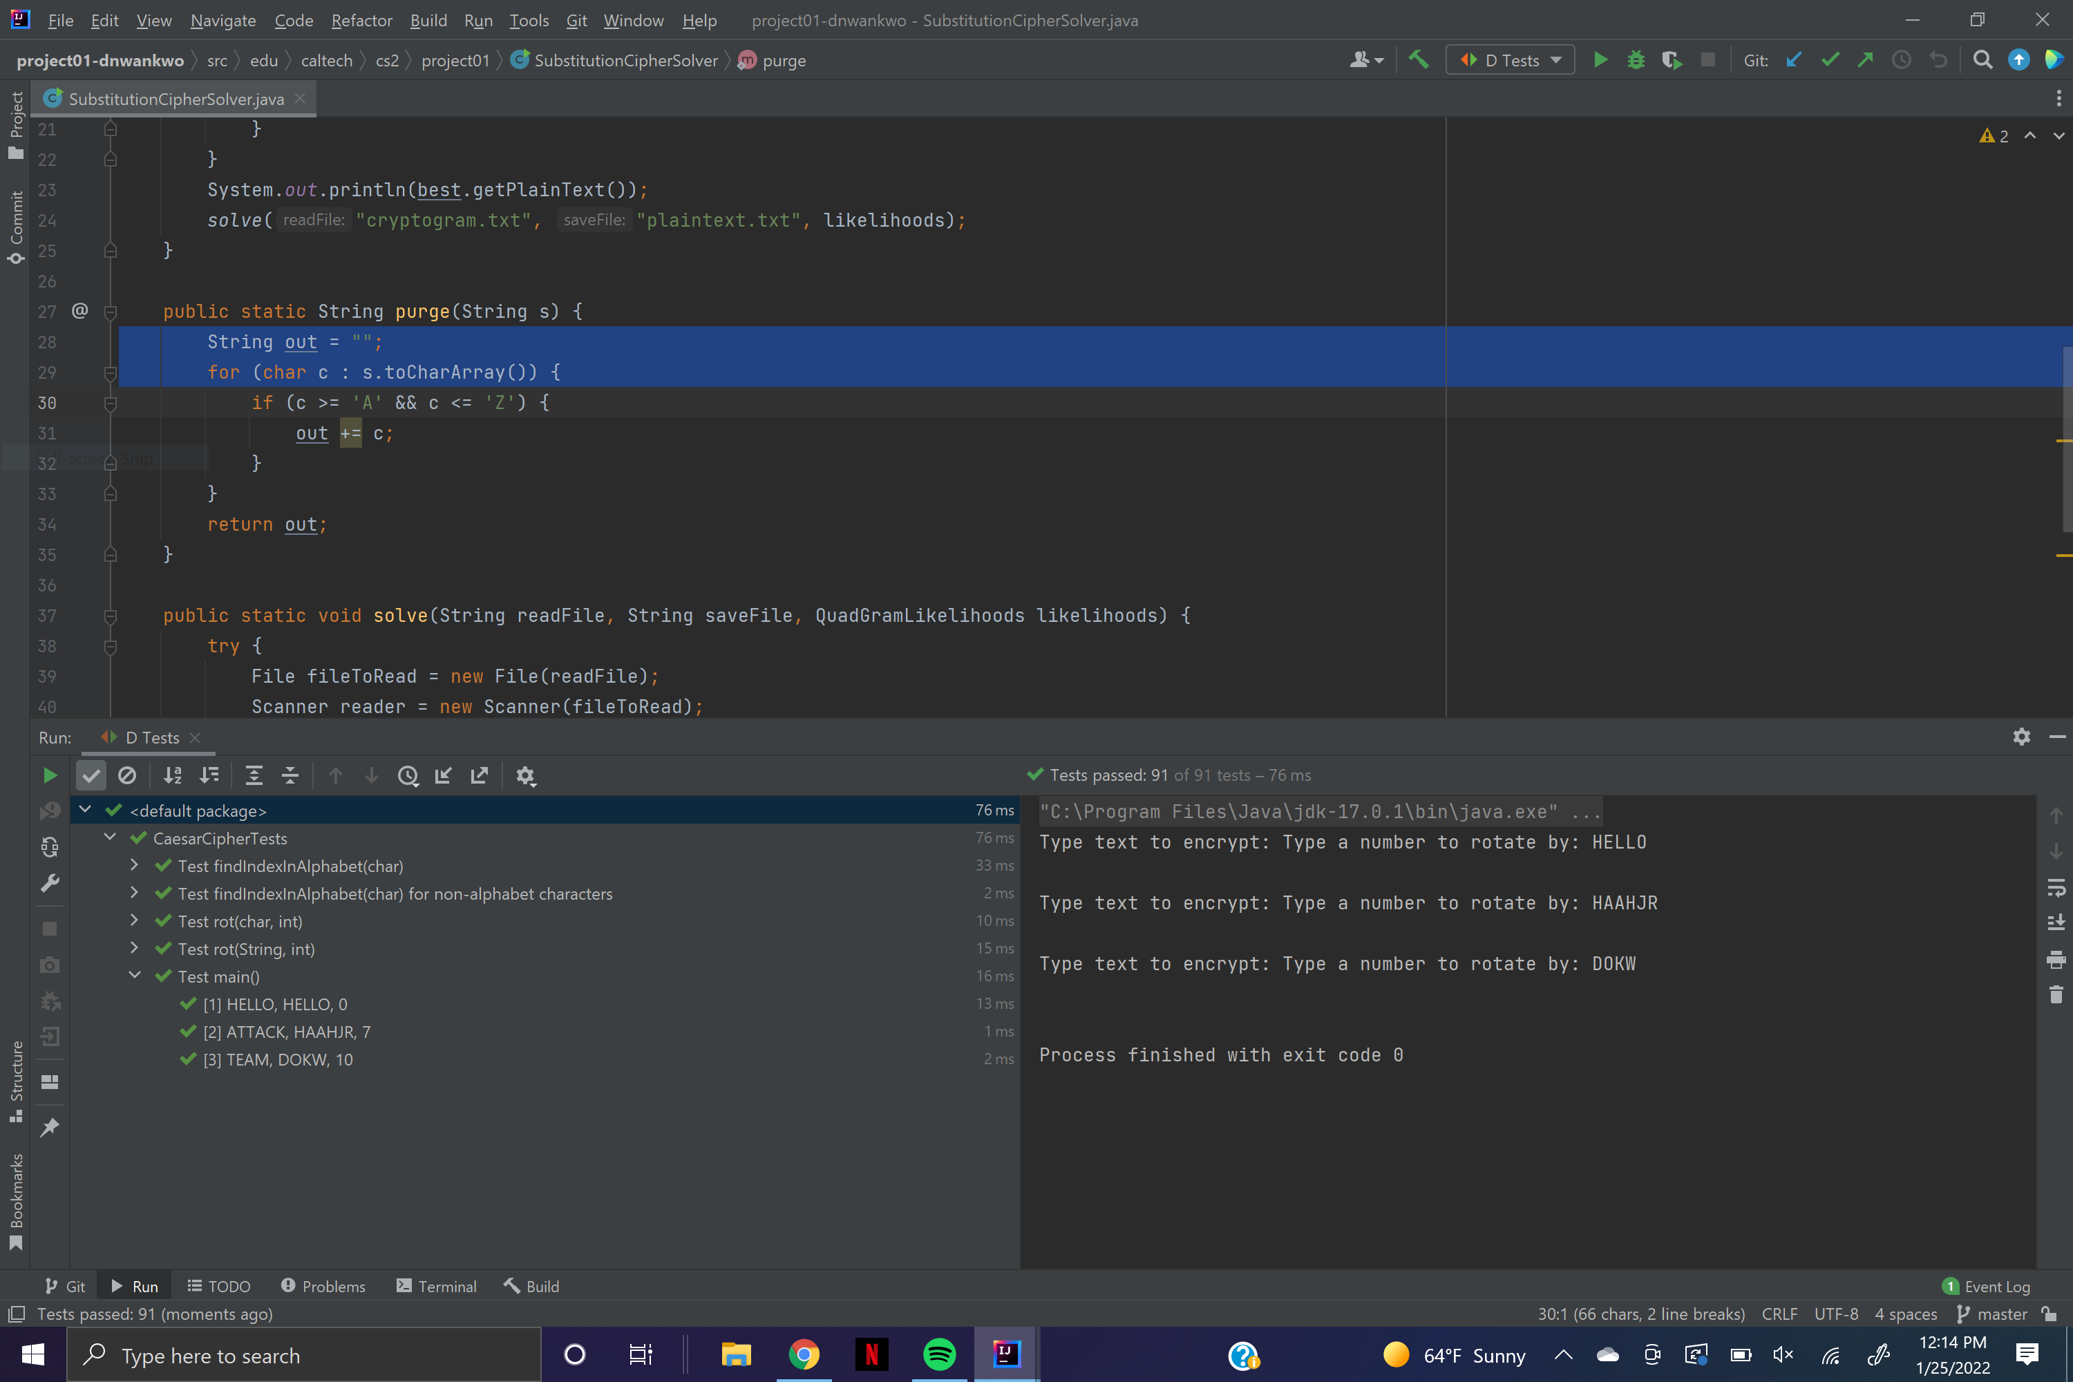The image size is (2073, 1382).
Task: Toggle Show Passed tests checkmark button
Action: click(x=91, y=775)
